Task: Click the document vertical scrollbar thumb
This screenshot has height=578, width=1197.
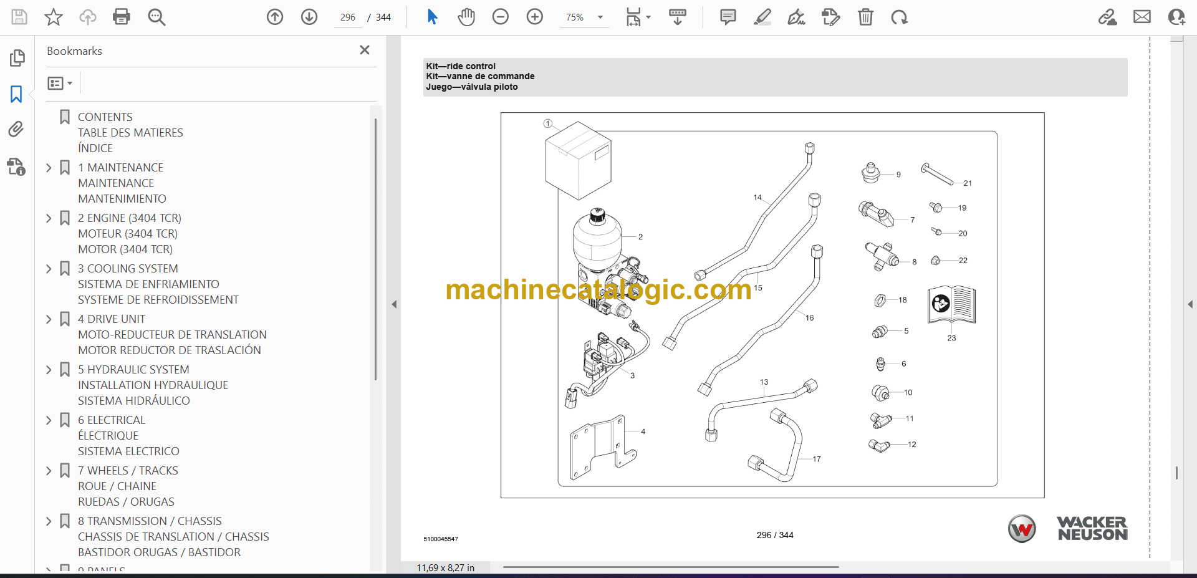Action: (1176, 473)
